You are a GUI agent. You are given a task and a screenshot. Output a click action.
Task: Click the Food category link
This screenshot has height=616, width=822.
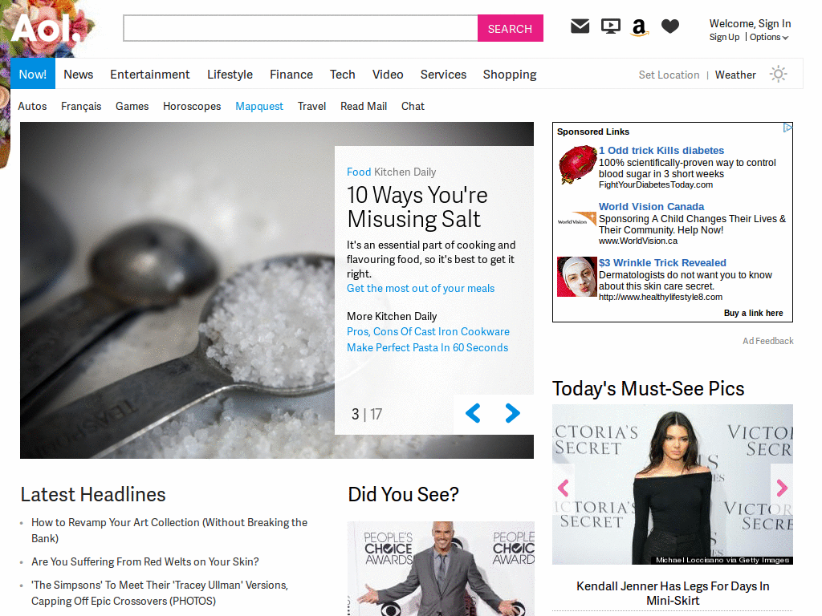click(359, 172)
